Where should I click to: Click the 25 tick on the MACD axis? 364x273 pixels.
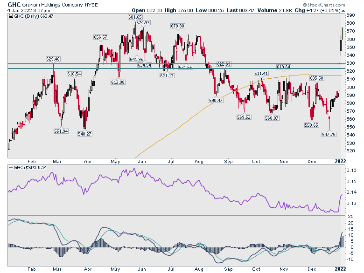point(351,217)
